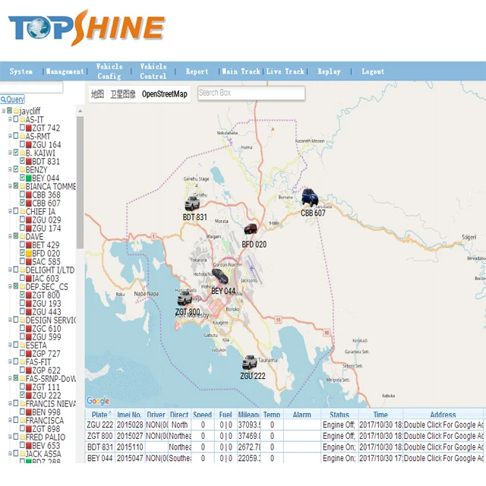486x486 pixels.
Task: Click the ZGU 222 row Address cell
Action: pos(443,425)
